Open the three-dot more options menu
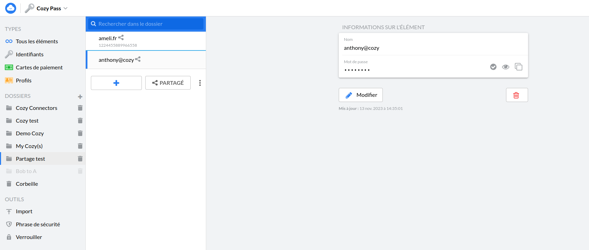This screenshot has height=250, width=589. tap(200, 83)
